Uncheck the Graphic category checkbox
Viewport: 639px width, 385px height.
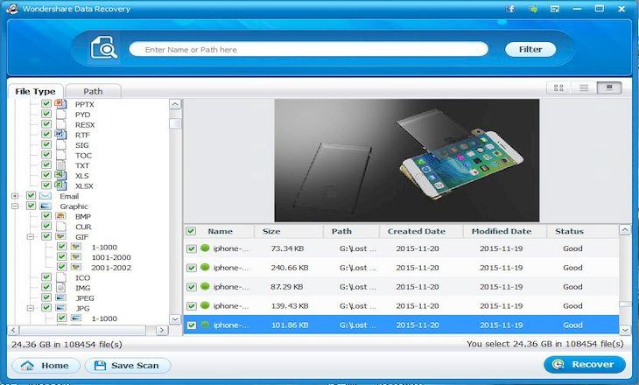31,206
